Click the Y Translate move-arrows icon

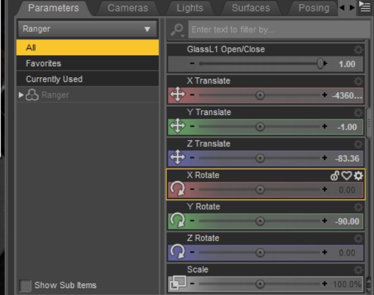[x=178, y=125]
